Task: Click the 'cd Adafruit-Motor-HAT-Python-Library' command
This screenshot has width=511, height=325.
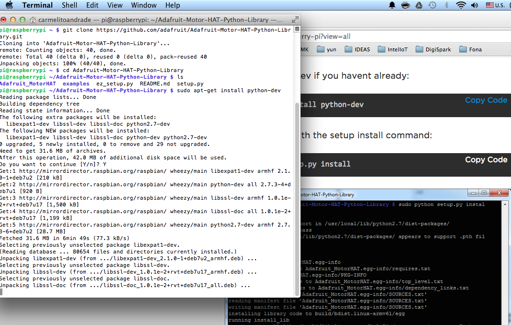Action: click(123, 70)
